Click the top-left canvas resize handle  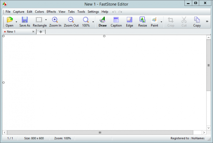pos(3,36)
